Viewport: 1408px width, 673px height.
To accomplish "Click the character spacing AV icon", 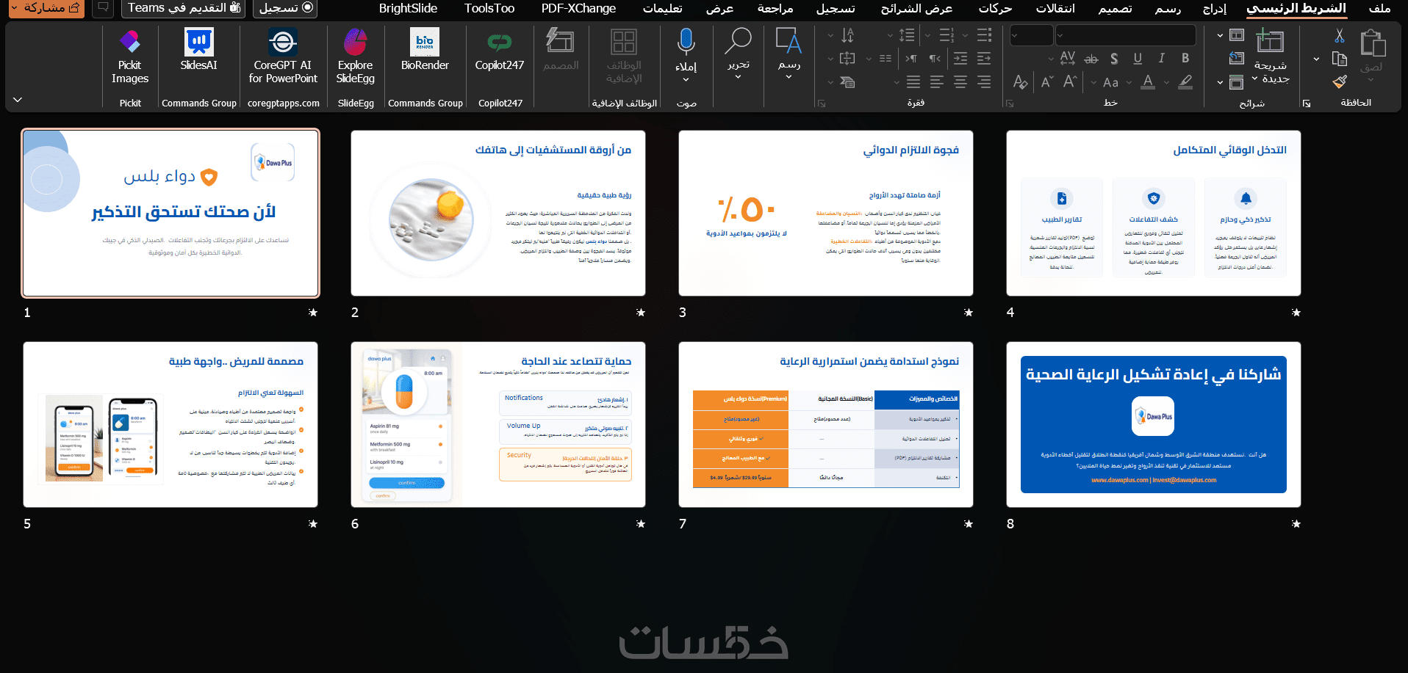I will [x=1068, y=58].
